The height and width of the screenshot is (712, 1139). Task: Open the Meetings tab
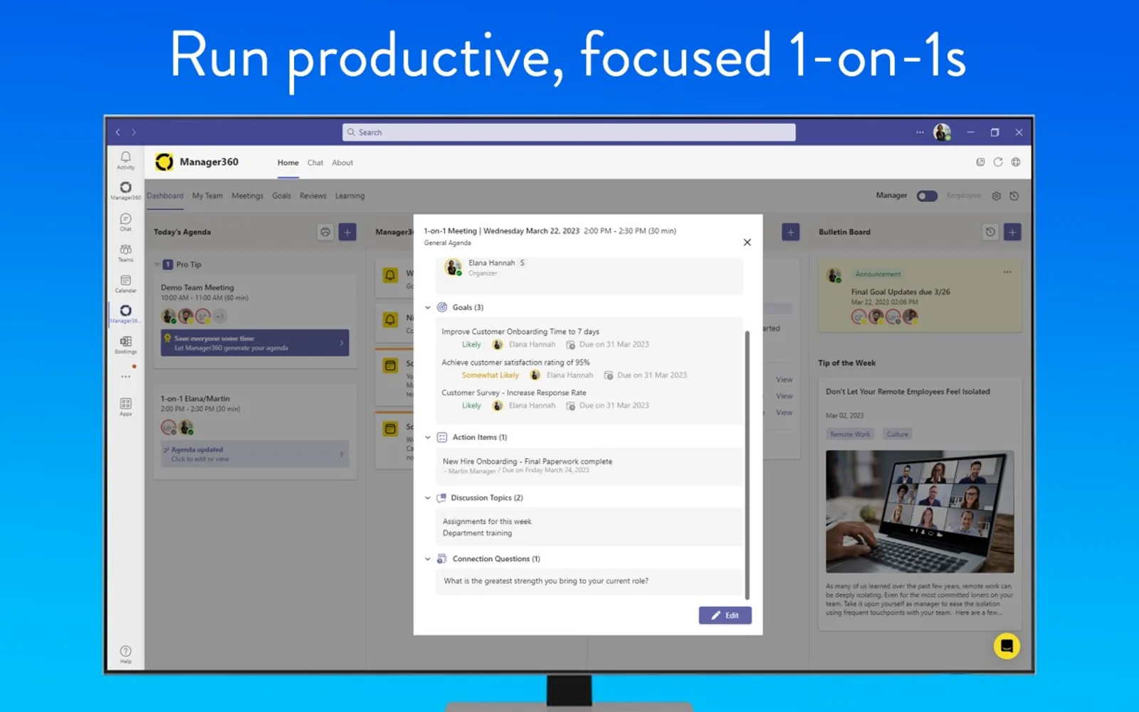pos(247,196)
